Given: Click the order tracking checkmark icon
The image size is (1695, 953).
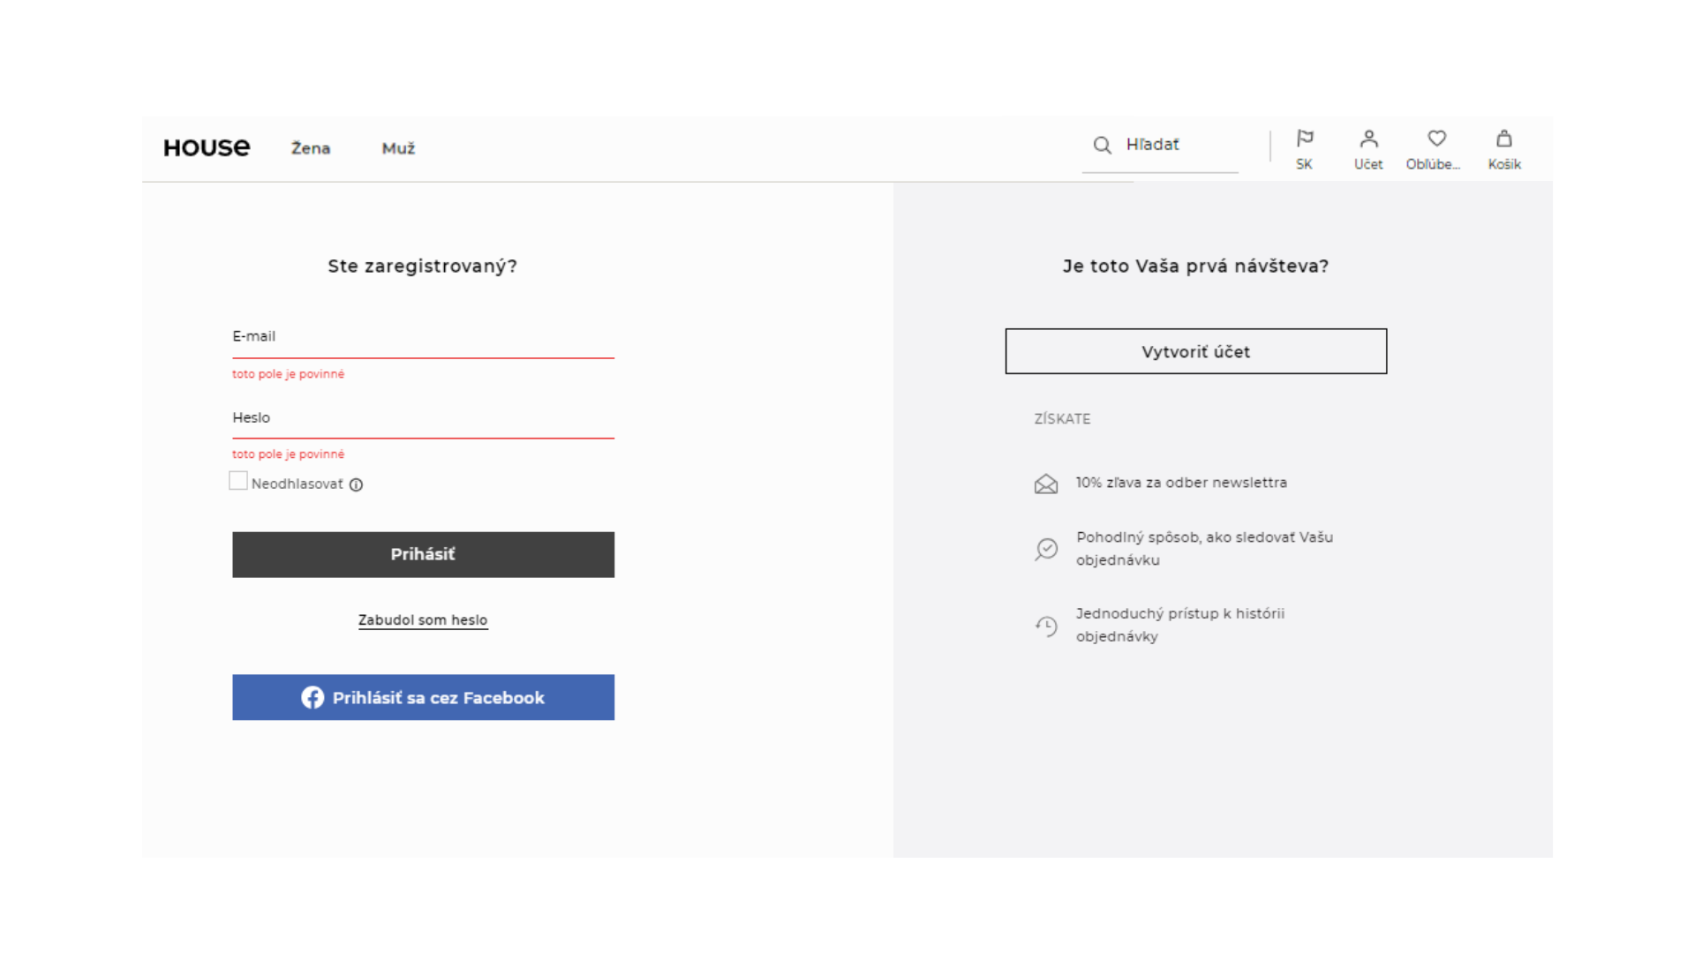Looking at the screenshot, I should pos(1046,549).
